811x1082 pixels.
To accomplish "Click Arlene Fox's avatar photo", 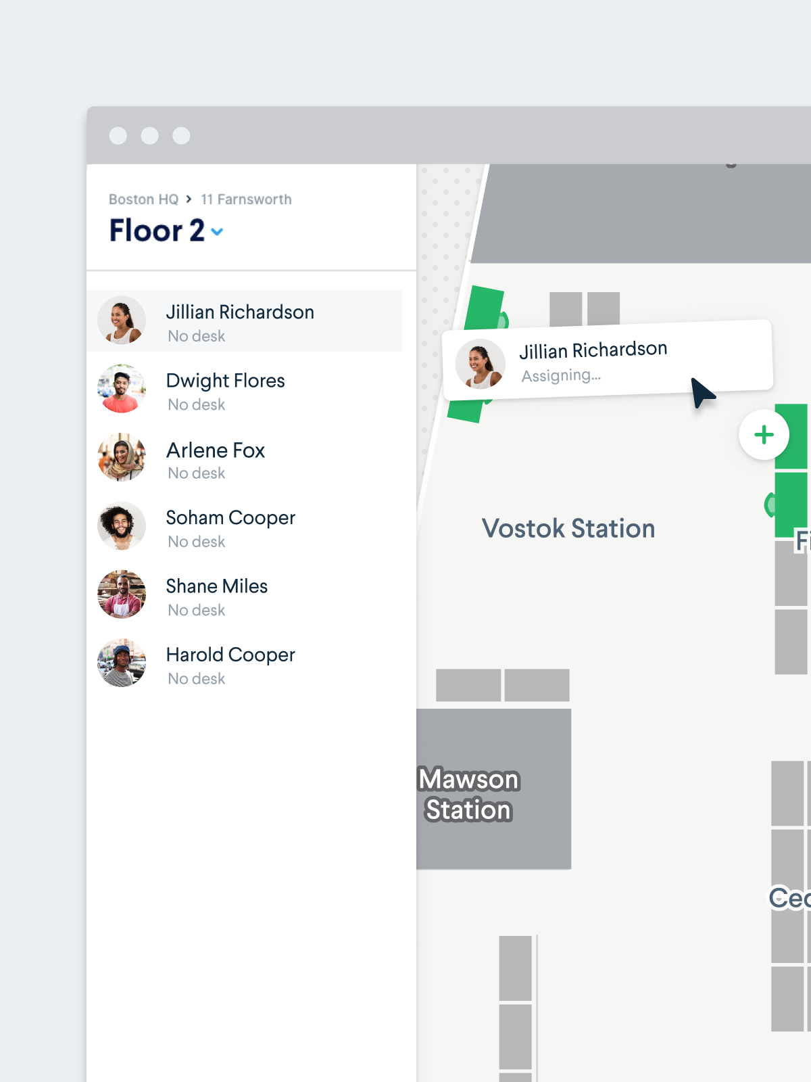I will [122, 457].
